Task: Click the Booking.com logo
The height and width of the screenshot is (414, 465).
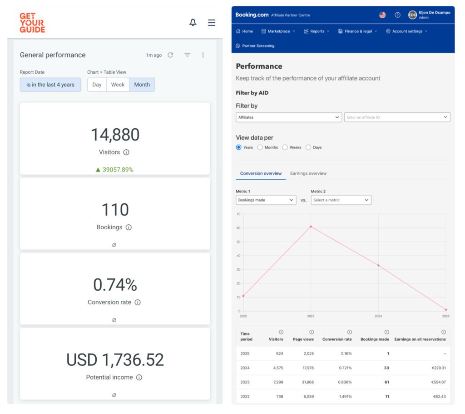Action: pos(252,15)
